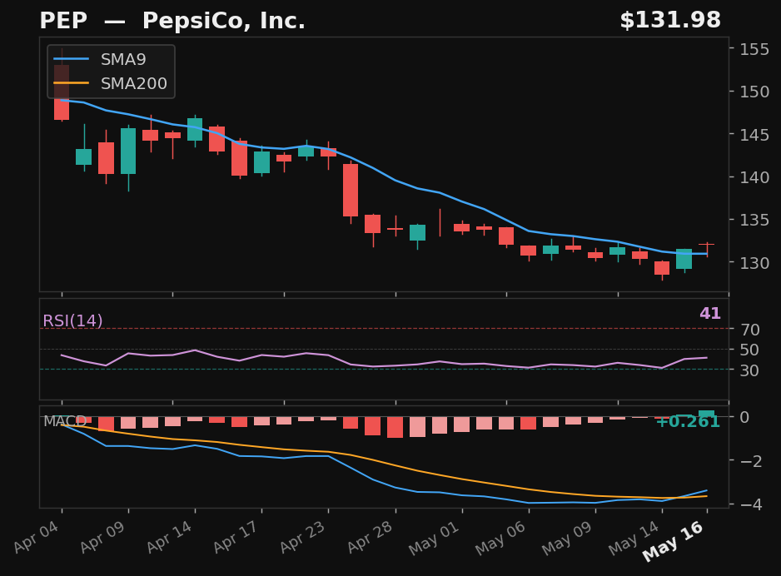
Task: Click the MACD axis label −4
Action: [x=750, y=504]
